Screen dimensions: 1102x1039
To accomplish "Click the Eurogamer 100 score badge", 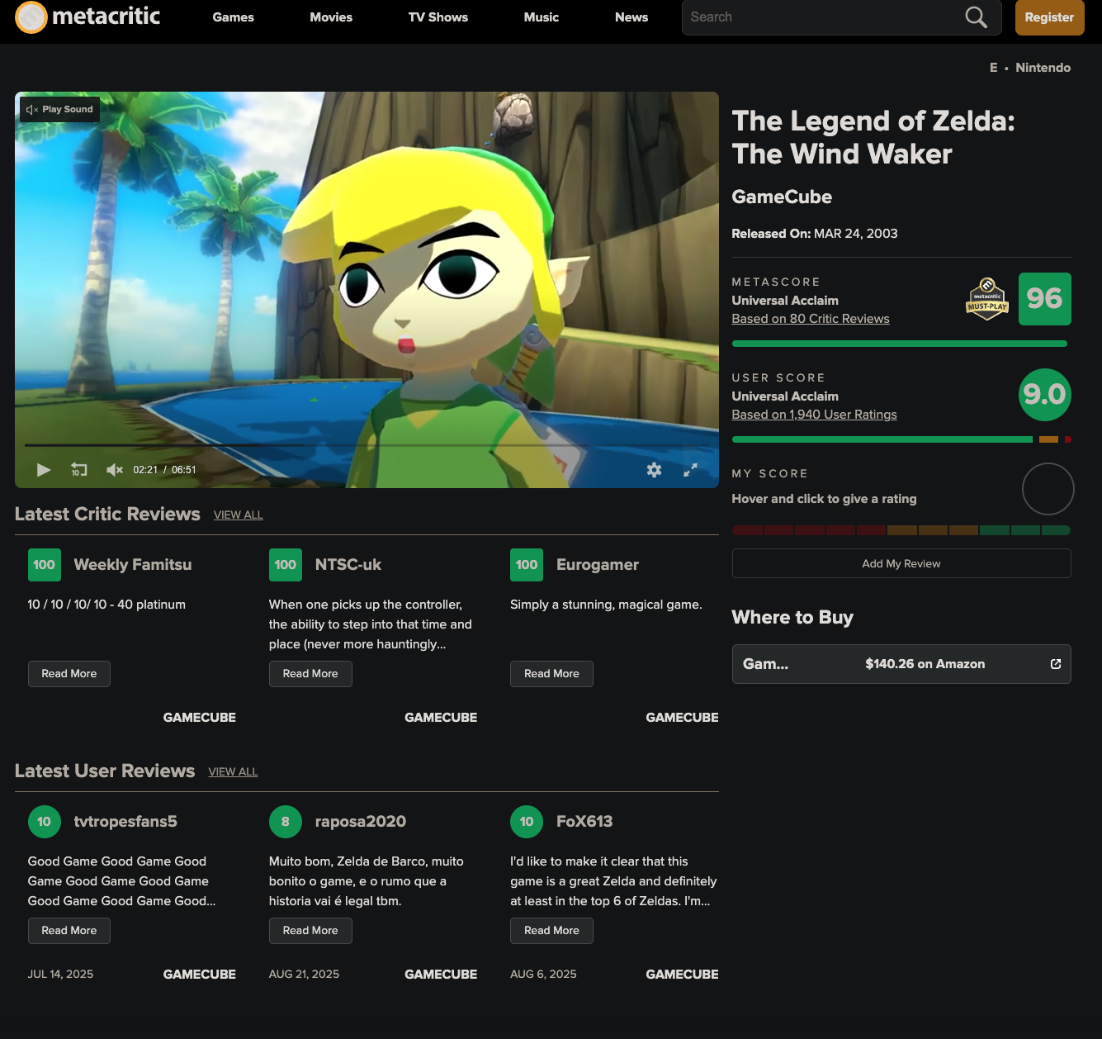I will 527,565.
